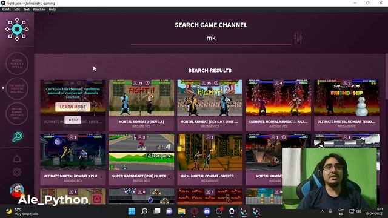The height and width of the screenshot is (218, 388).
Task: Switch to King of Fighters sidebar channel
Action: 17,88
